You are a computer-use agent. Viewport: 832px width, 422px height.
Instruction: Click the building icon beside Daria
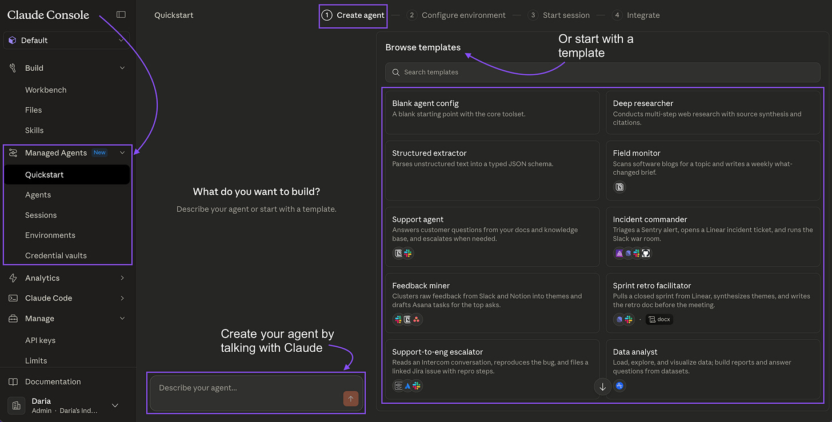pyautogui.click(x=16, y=405)
